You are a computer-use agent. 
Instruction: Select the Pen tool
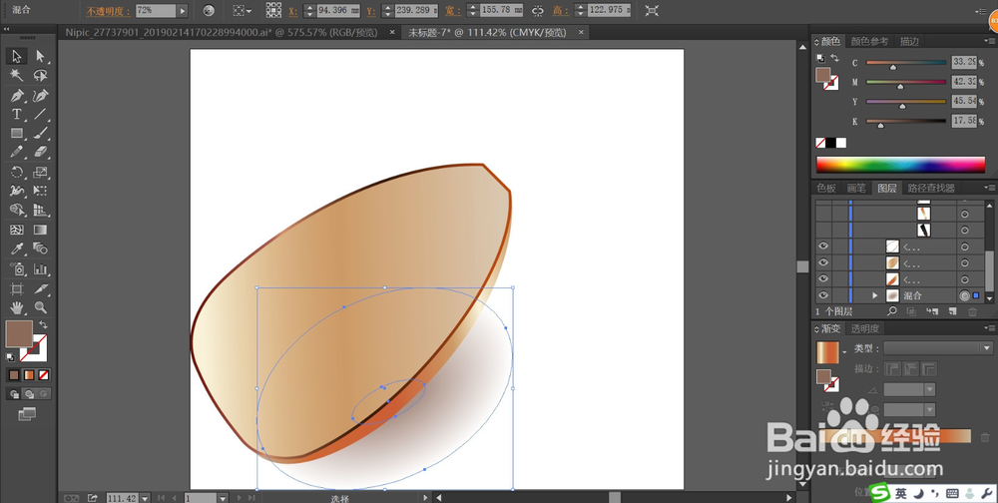(17, 96)
